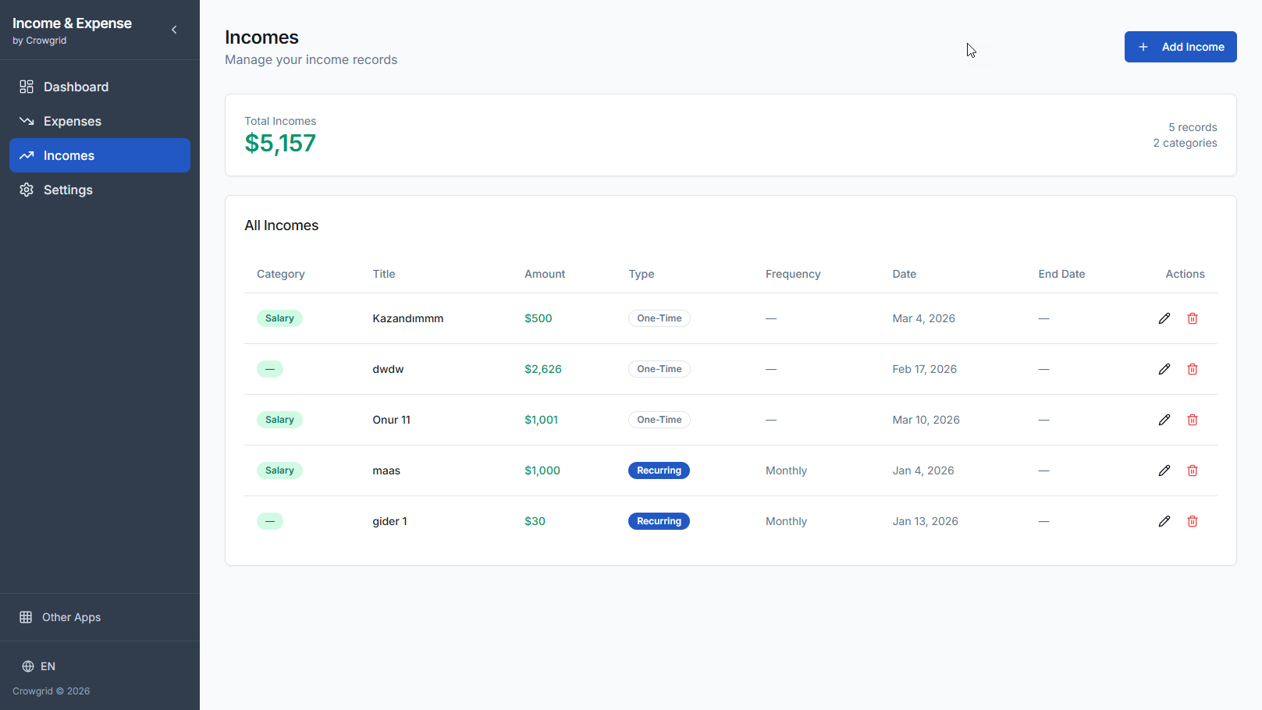Viewport: 1262px width, 710px height.
Task: Click the Salary category badge on Kazandımmm
Action: click(279, 318)
